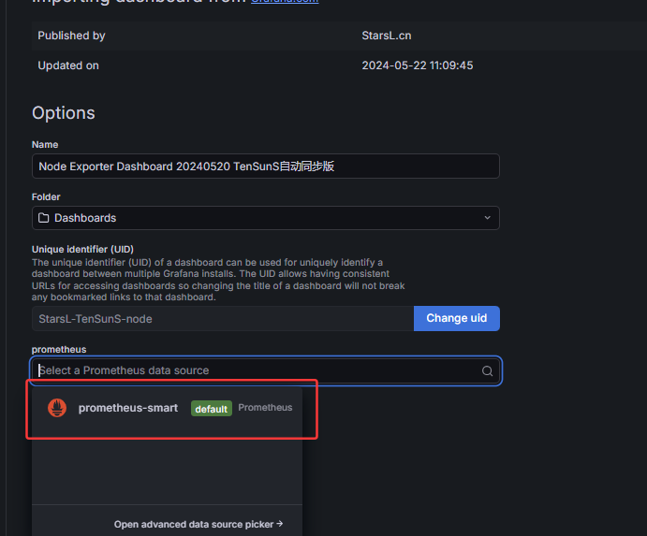Viewport: 647px width, 536px height.
Task: Click the Unique identifier (UID) label
Action: pos(82,249)
